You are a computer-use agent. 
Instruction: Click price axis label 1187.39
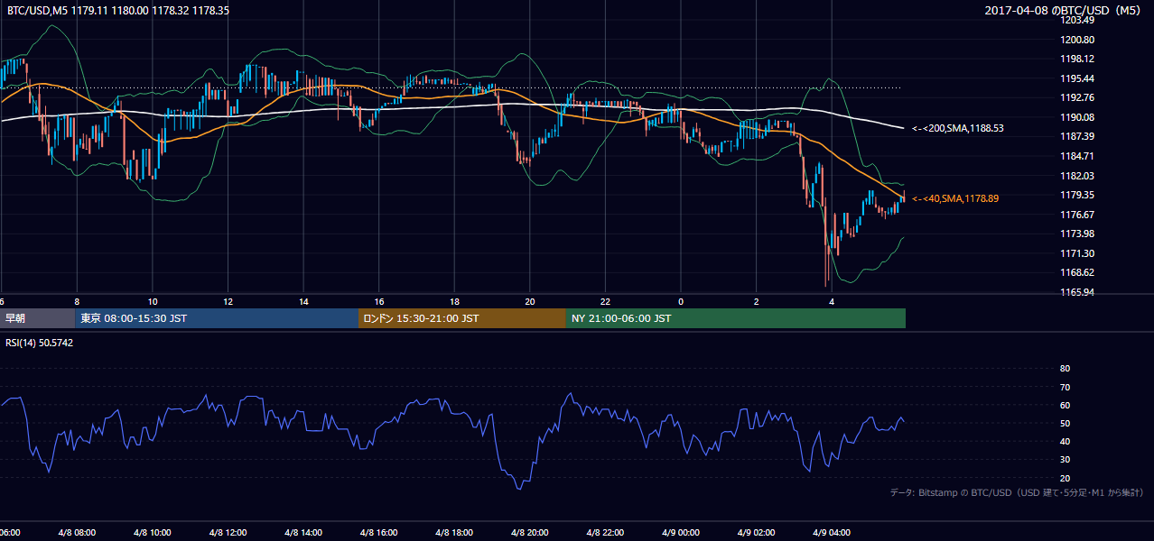(1076, 136)
